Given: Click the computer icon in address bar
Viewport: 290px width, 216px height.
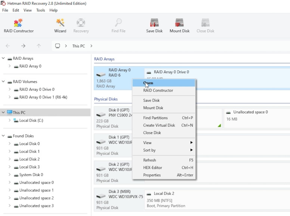Looking at the screenshot, I should (x=58, y=46).
